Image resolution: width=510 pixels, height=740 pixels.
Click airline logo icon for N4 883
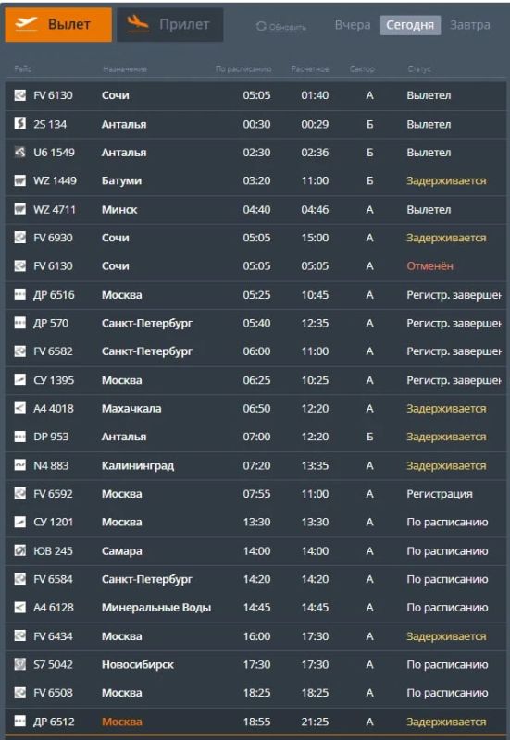[19, 465]
